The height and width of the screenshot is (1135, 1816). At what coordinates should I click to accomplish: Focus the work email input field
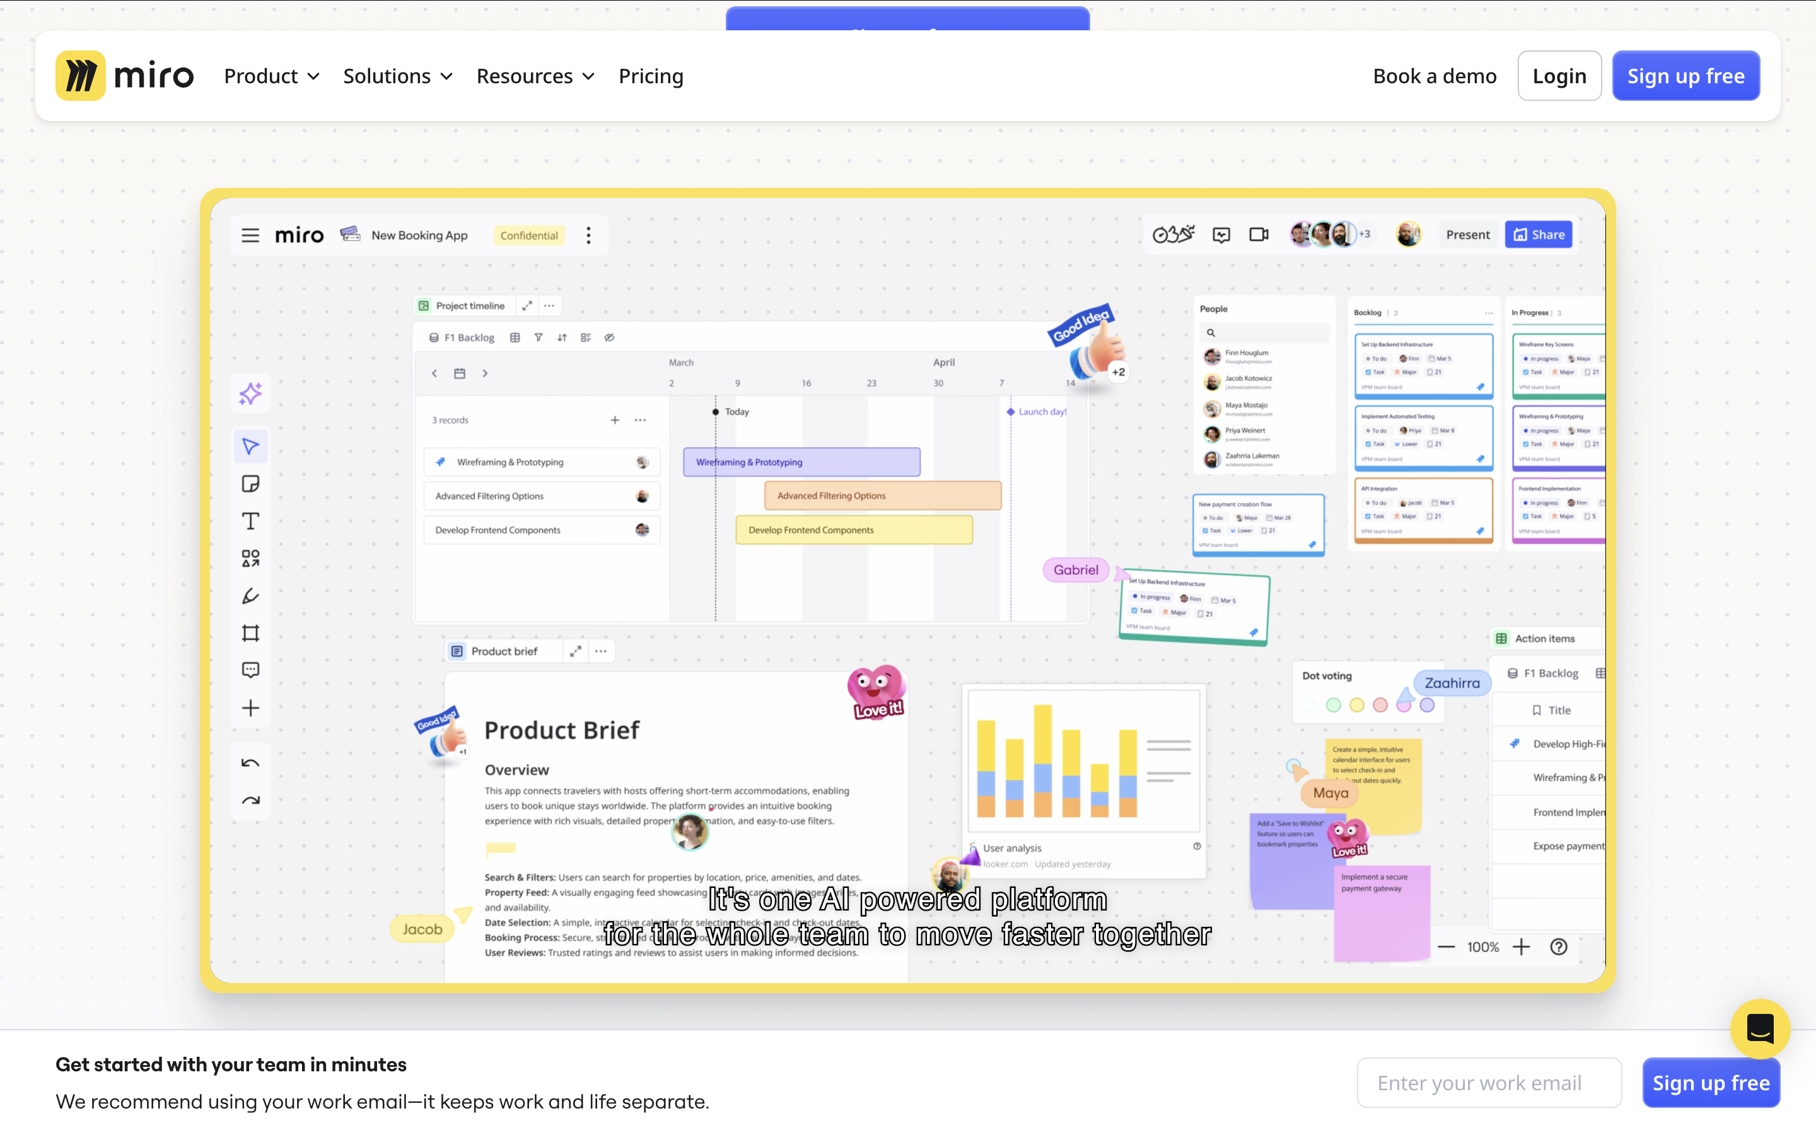click(x=1489, y=1083)
